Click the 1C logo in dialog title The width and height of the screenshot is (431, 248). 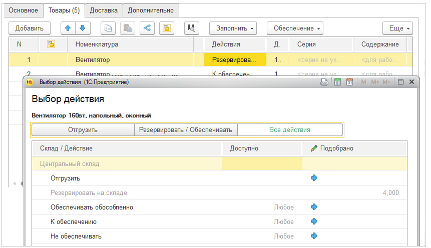pos(30,82)
